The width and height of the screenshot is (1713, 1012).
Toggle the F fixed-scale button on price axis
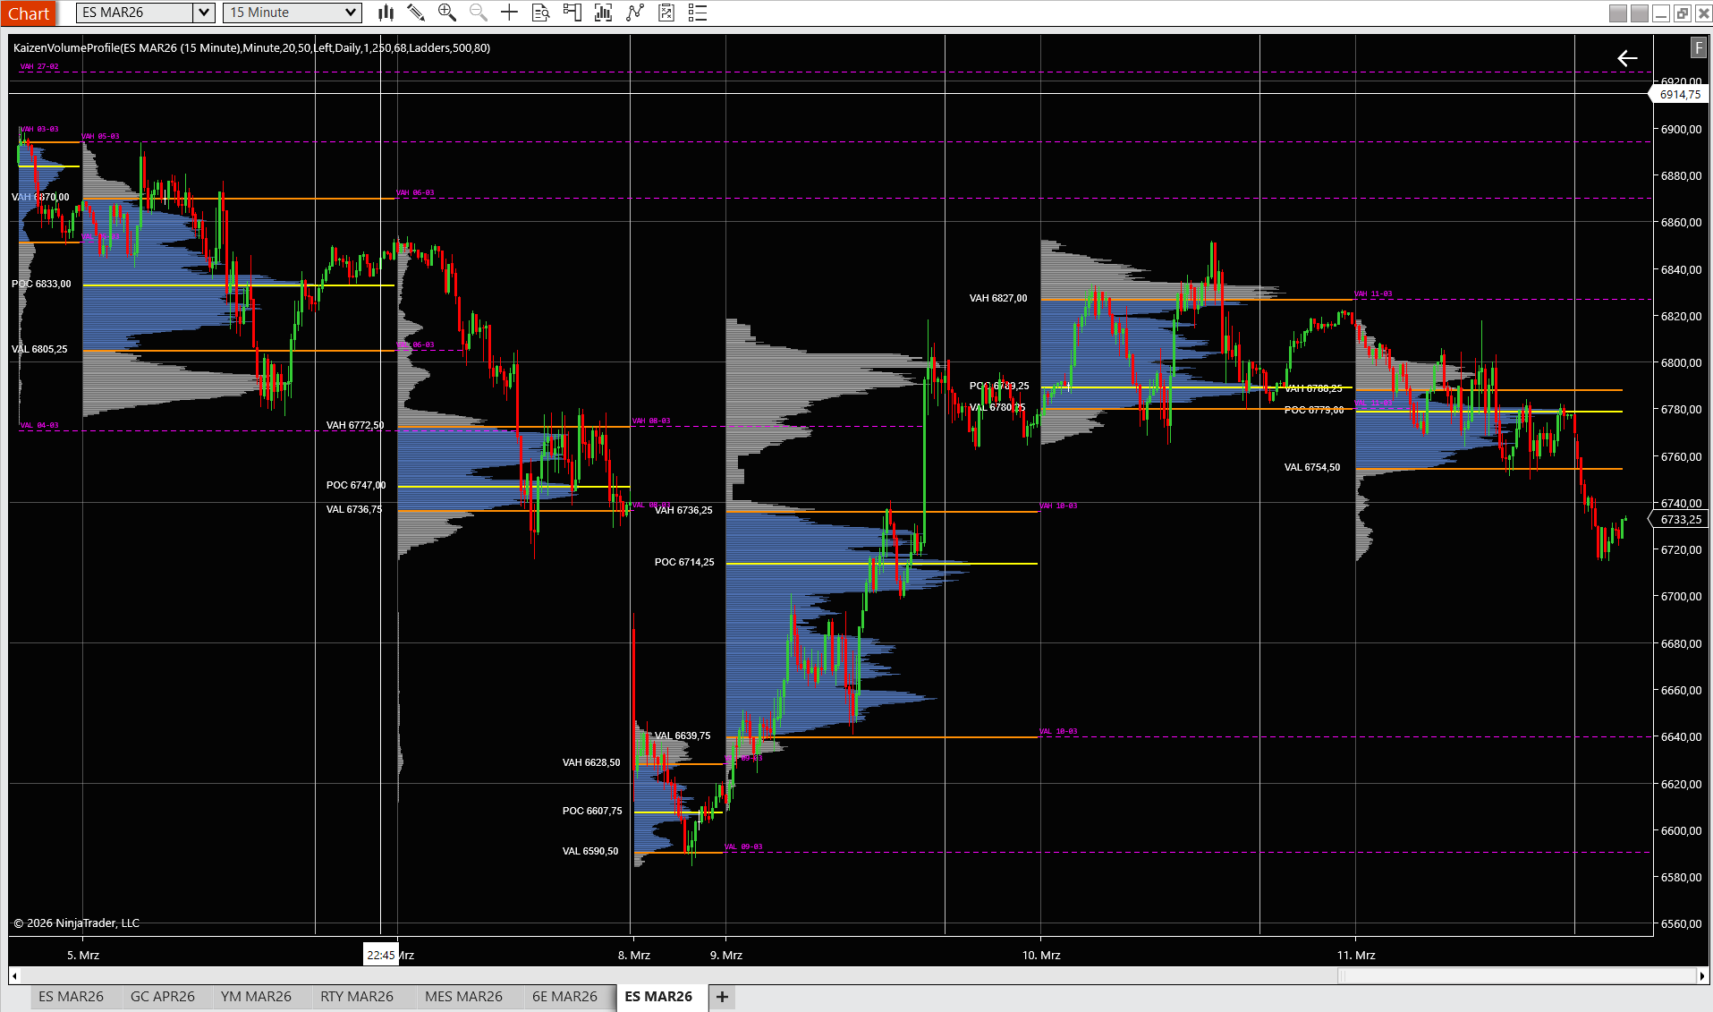[x=1697, y=47]
